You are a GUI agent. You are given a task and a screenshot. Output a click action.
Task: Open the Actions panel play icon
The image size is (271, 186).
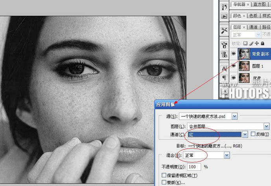[224, 16]
